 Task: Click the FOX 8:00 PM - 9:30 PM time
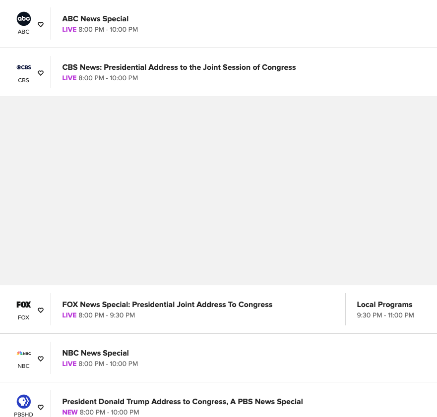(x=107, y=315)
